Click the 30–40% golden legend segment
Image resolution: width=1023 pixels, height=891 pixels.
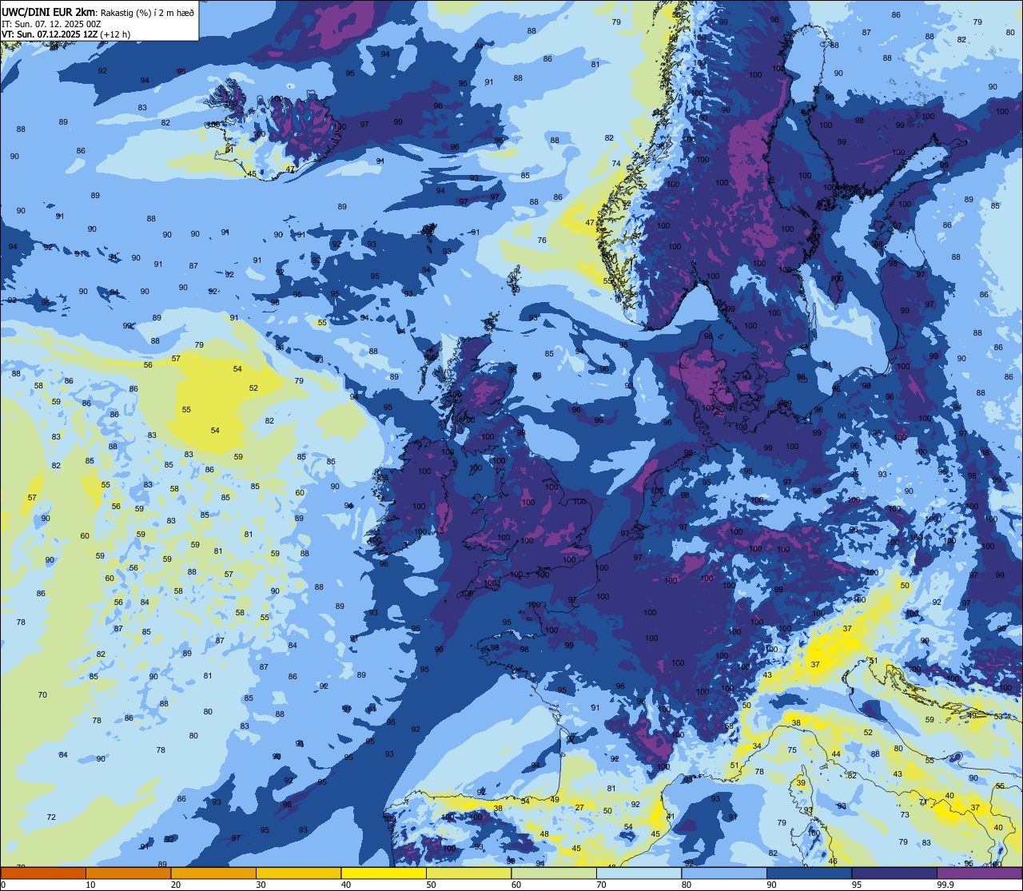(298, 873)
